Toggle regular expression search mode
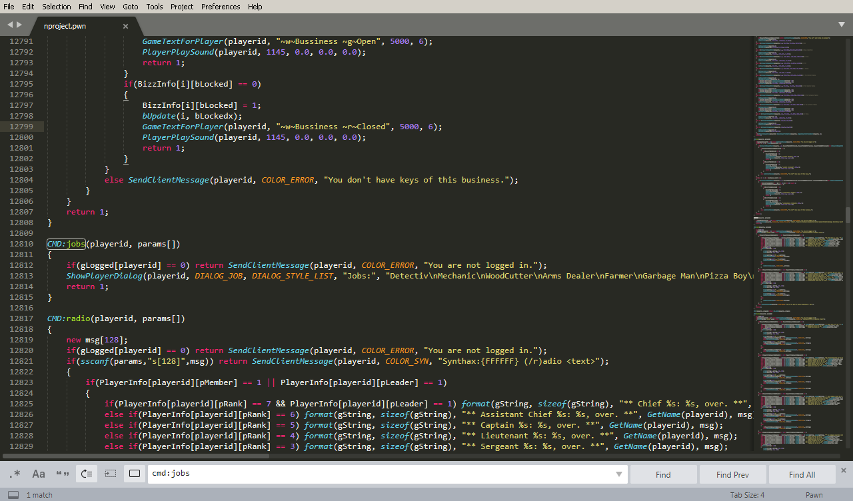Image resolution: width=853 pixels, height=501 pixels. coord(15,474)
